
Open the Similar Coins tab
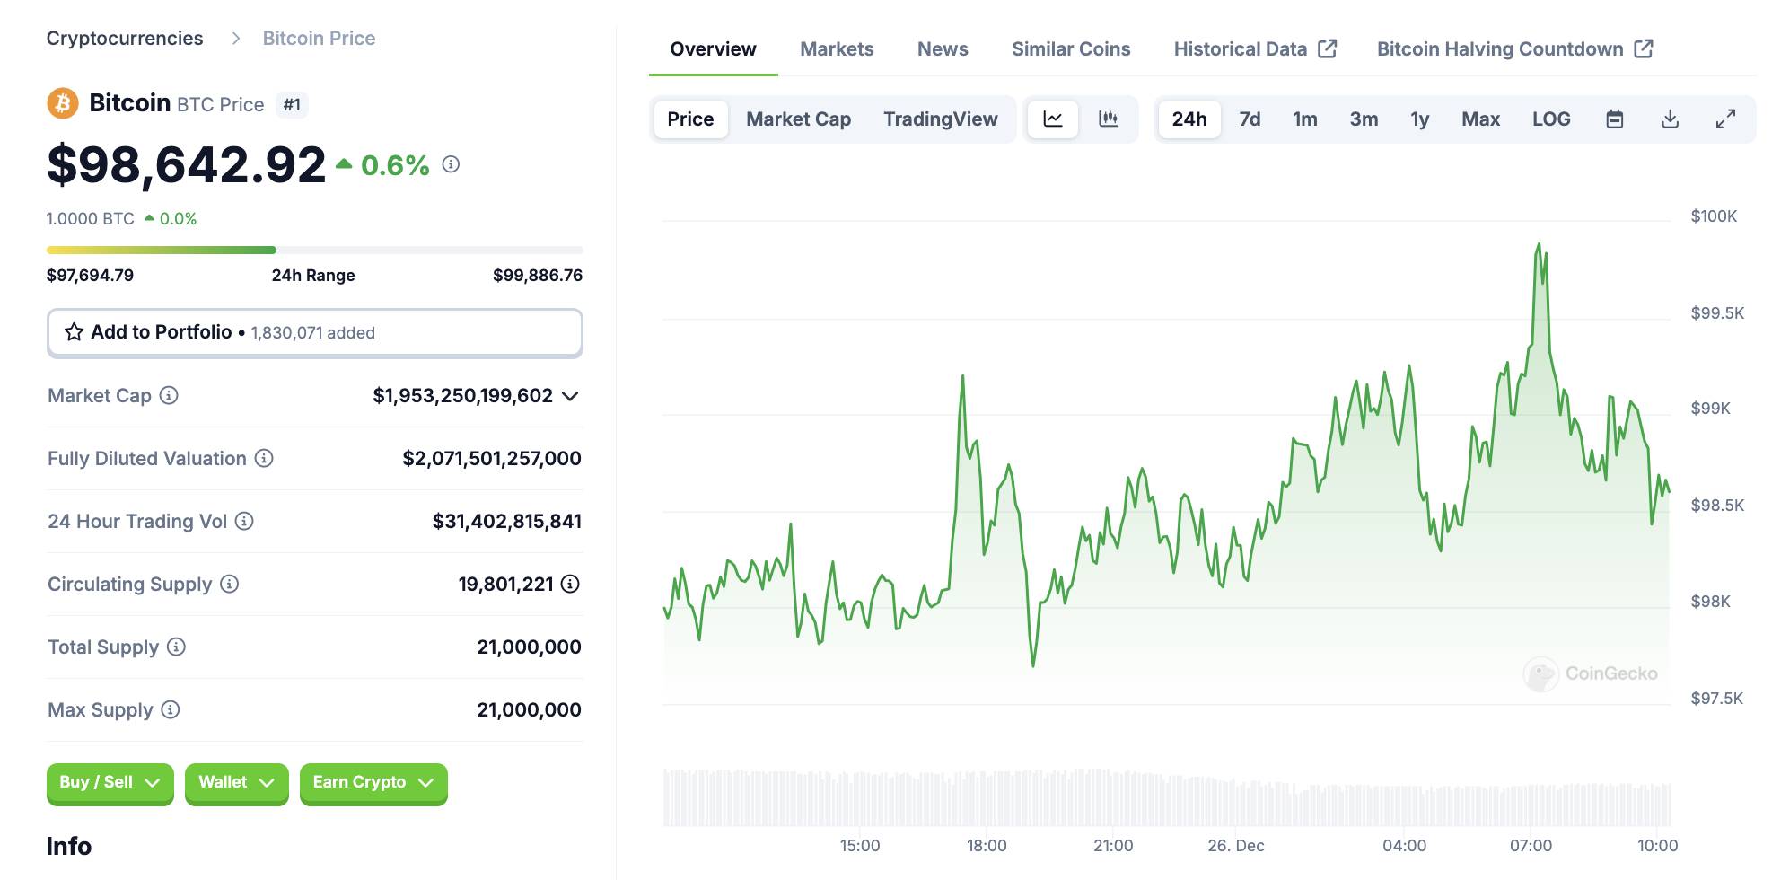tap(1071, 49)
